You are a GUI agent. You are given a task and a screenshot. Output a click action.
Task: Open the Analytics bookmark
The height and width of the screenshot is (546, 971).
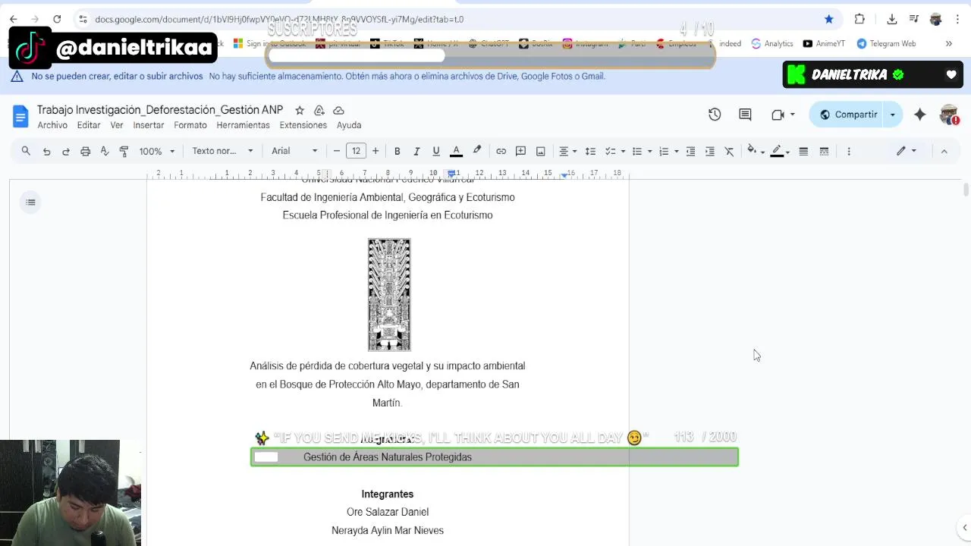click(772, 43)
